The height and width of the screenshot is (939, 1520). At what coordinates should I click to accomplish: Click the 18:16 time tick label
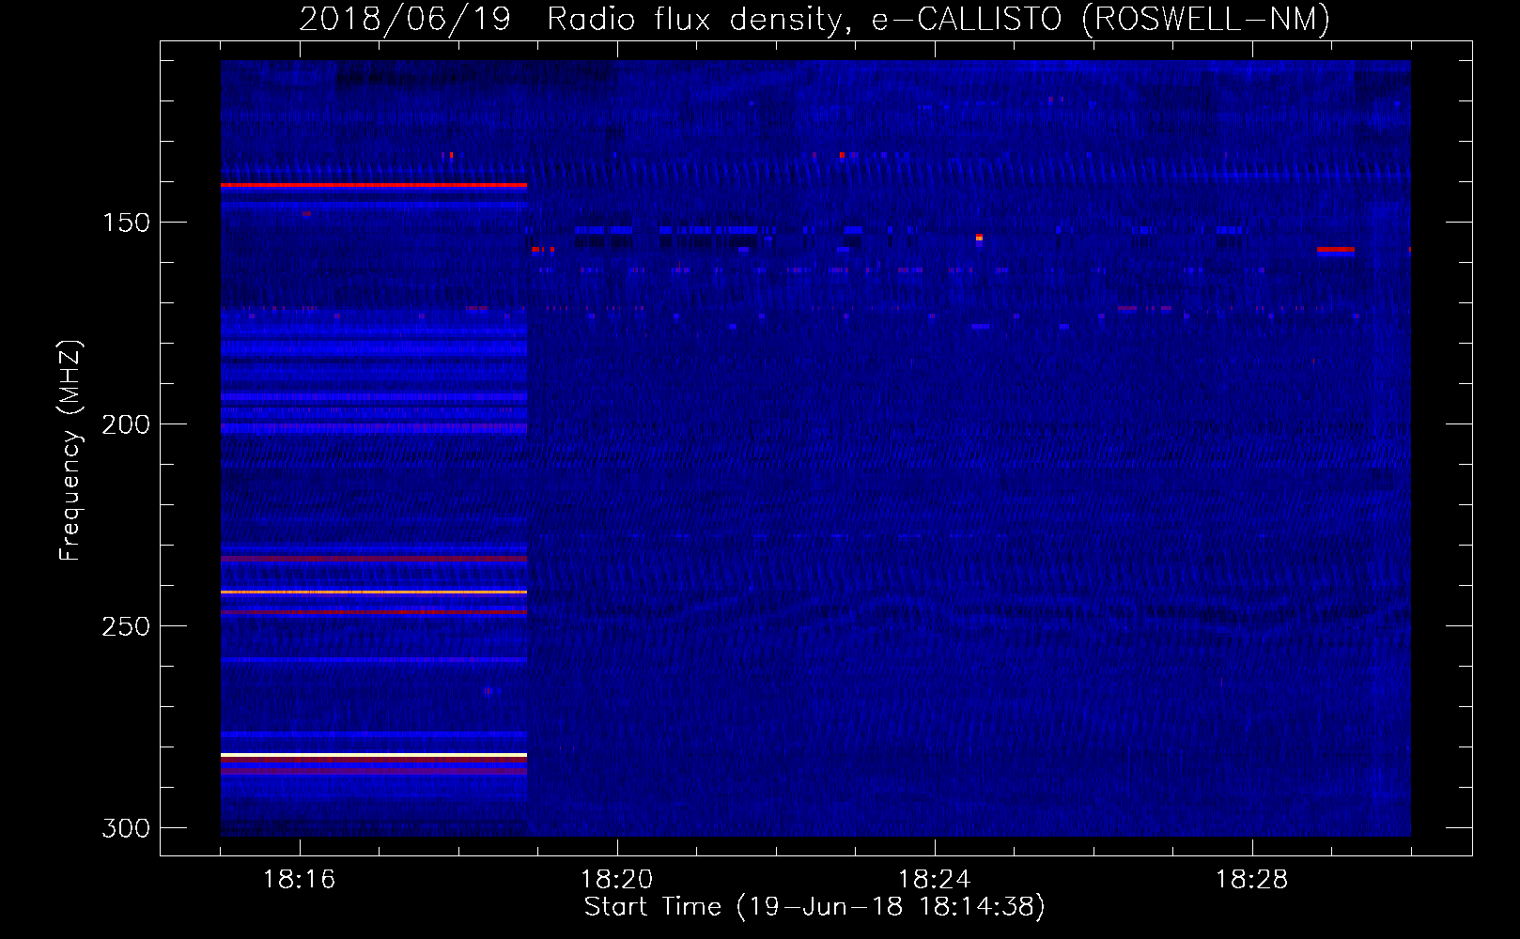299,880
